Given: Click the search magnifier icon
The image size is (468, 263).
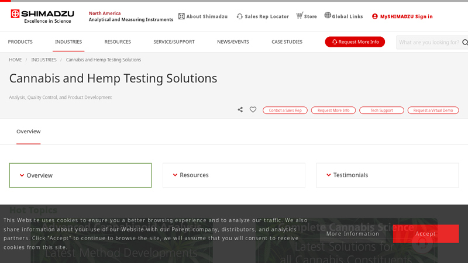Looking at the screenshot, I should pyautogui.click(x=464, y=42).
